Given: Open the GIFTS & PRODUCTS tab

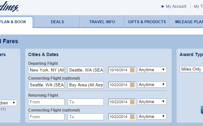Looking at the screenshot, I should click(147, 22).
